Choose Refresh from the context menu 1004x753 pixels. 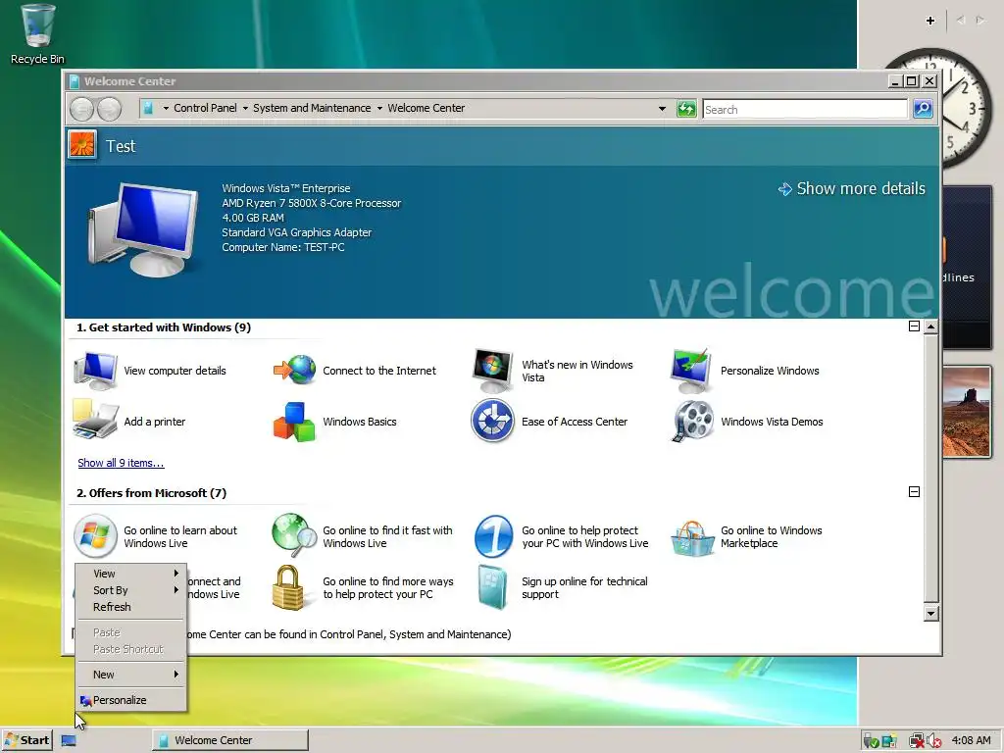pyautogui.click(x=130, y=607)
